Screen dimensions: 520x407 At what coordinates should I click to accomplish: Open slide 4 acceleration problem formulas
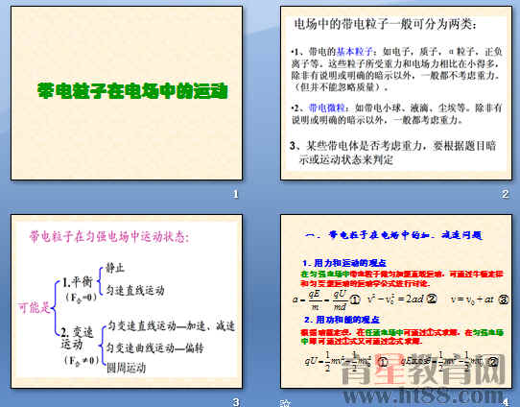coord(396,301)
